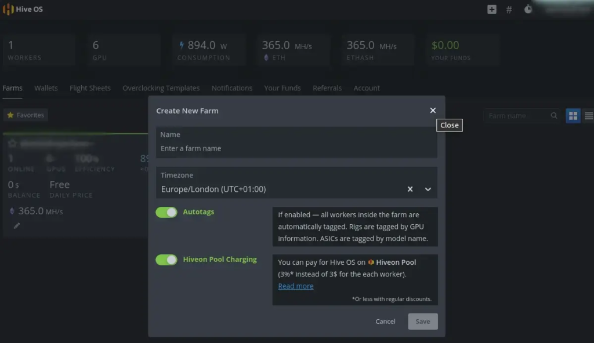The image size is (594, 343).
Task: Click the Ethash hashrate card
Action: coord(378,50)
